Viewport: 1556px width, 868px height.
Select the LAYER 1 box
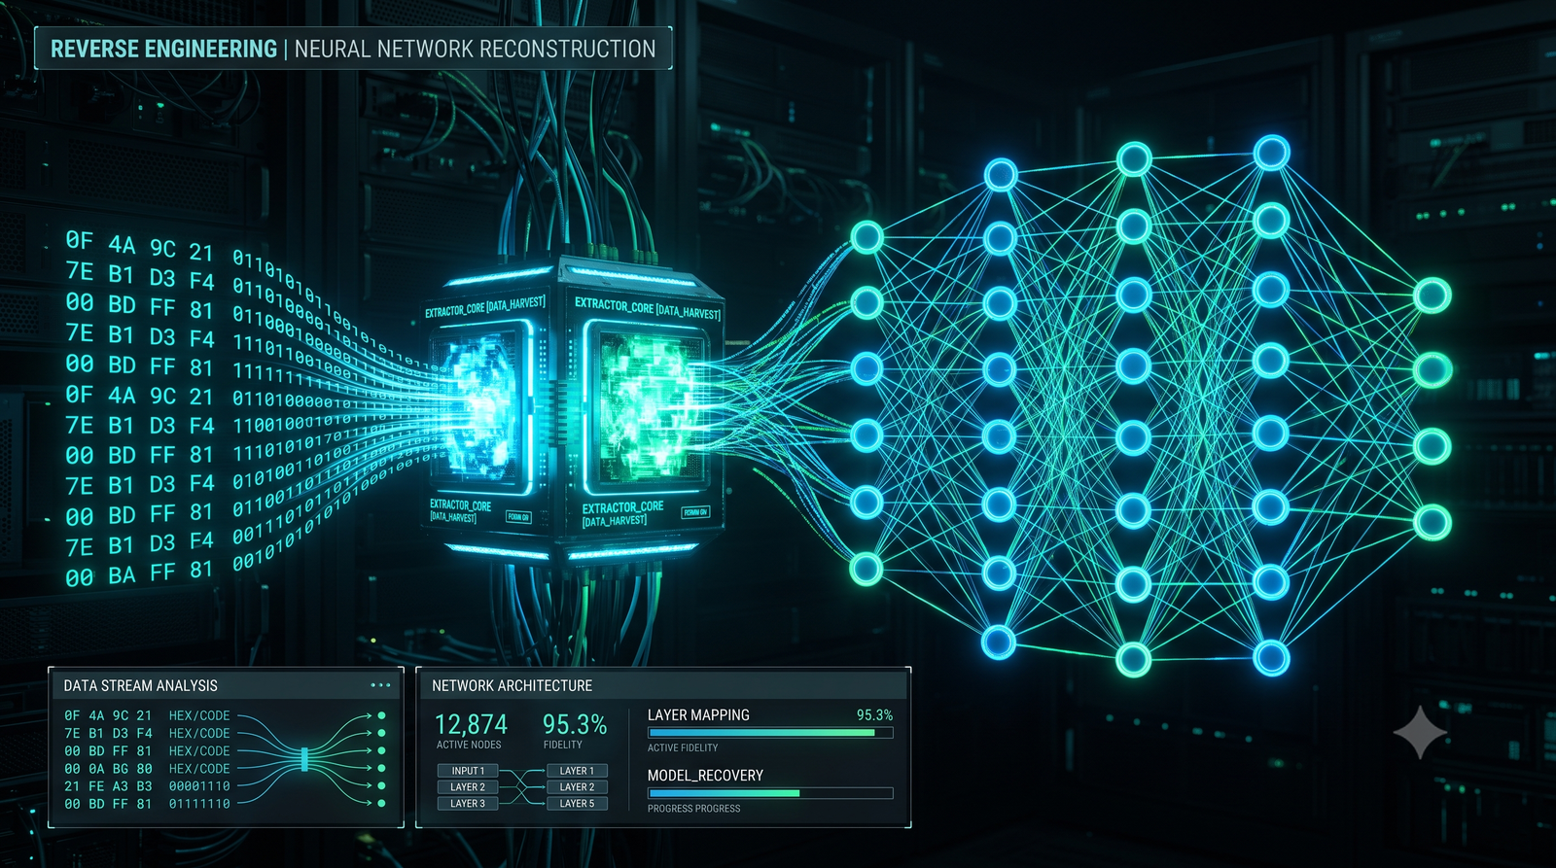tap(577, 771)
